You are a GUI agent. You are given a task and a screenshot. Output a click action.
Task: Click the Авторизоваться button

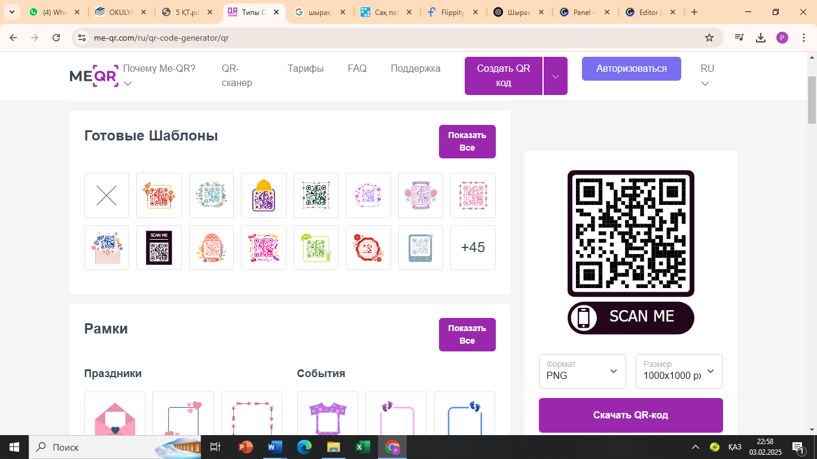pyautogui.click(x=632, y=69)
